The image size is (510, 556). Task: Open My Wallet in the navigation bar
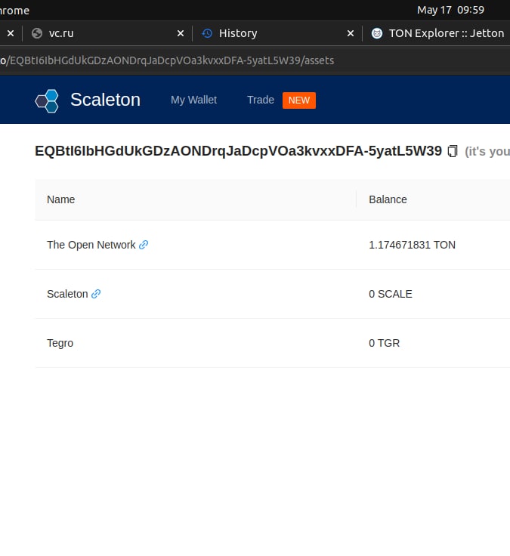click(193, 100)
